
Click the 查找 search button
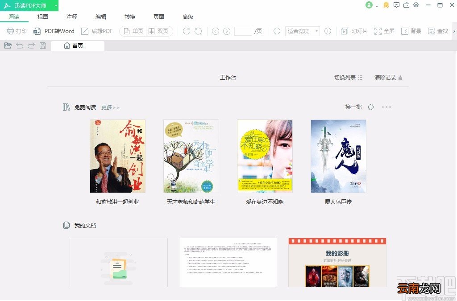[x=438, y=31]
